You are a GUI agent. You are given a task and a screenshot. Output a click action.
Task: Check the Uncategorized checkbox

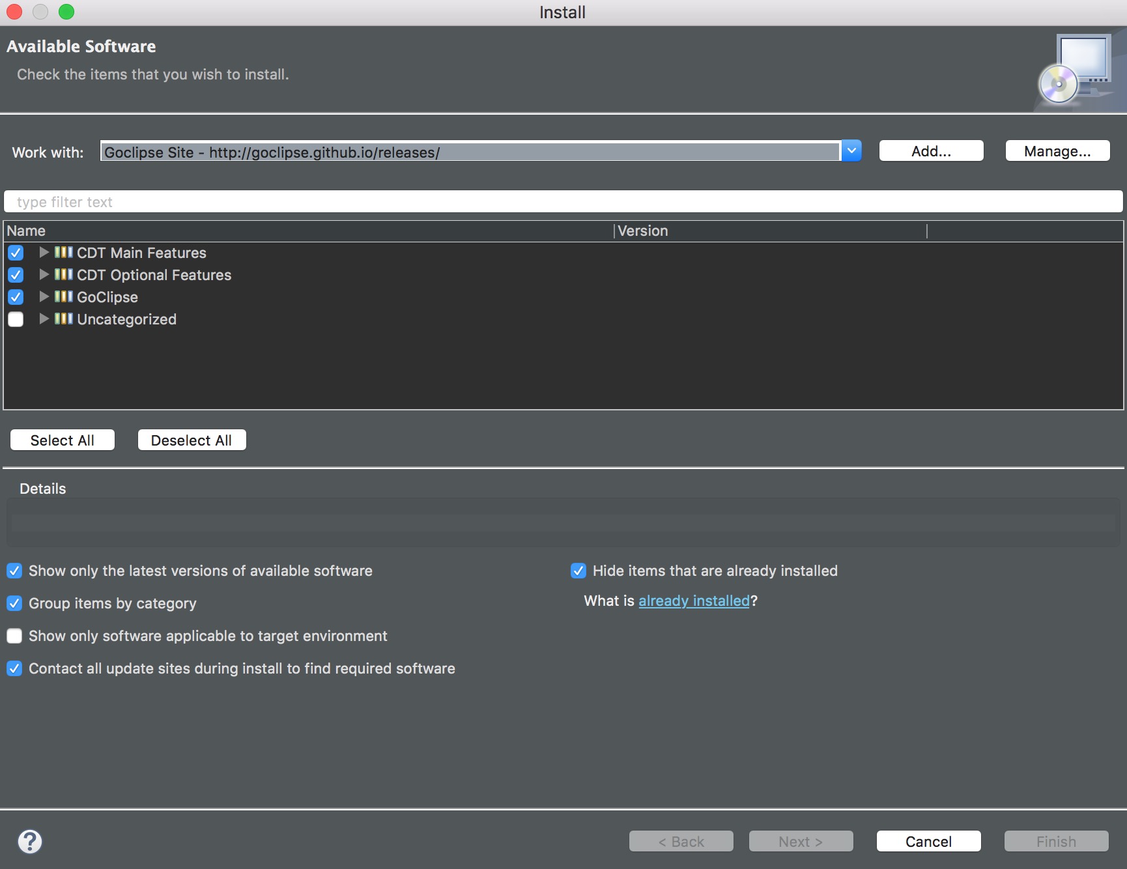(x=16, y=319)
